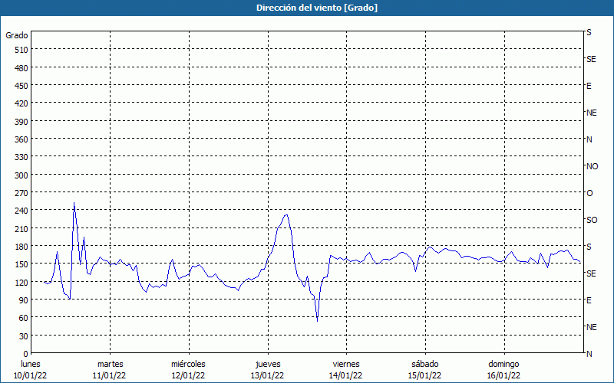Click the 30 y-axis value
This screenshot has width=614, height=383.
tap(24, 336)
